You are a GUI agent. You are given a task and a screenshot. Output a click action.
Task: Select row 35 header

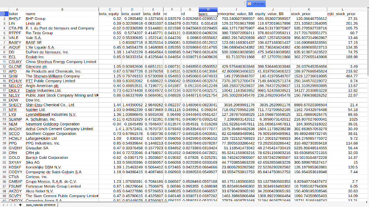tap(4, 177)
